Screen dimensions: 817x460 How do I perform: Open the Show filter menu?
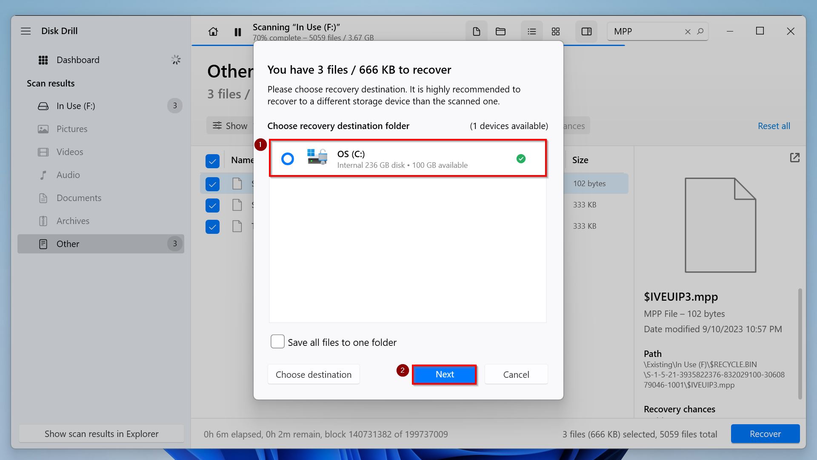231,125
